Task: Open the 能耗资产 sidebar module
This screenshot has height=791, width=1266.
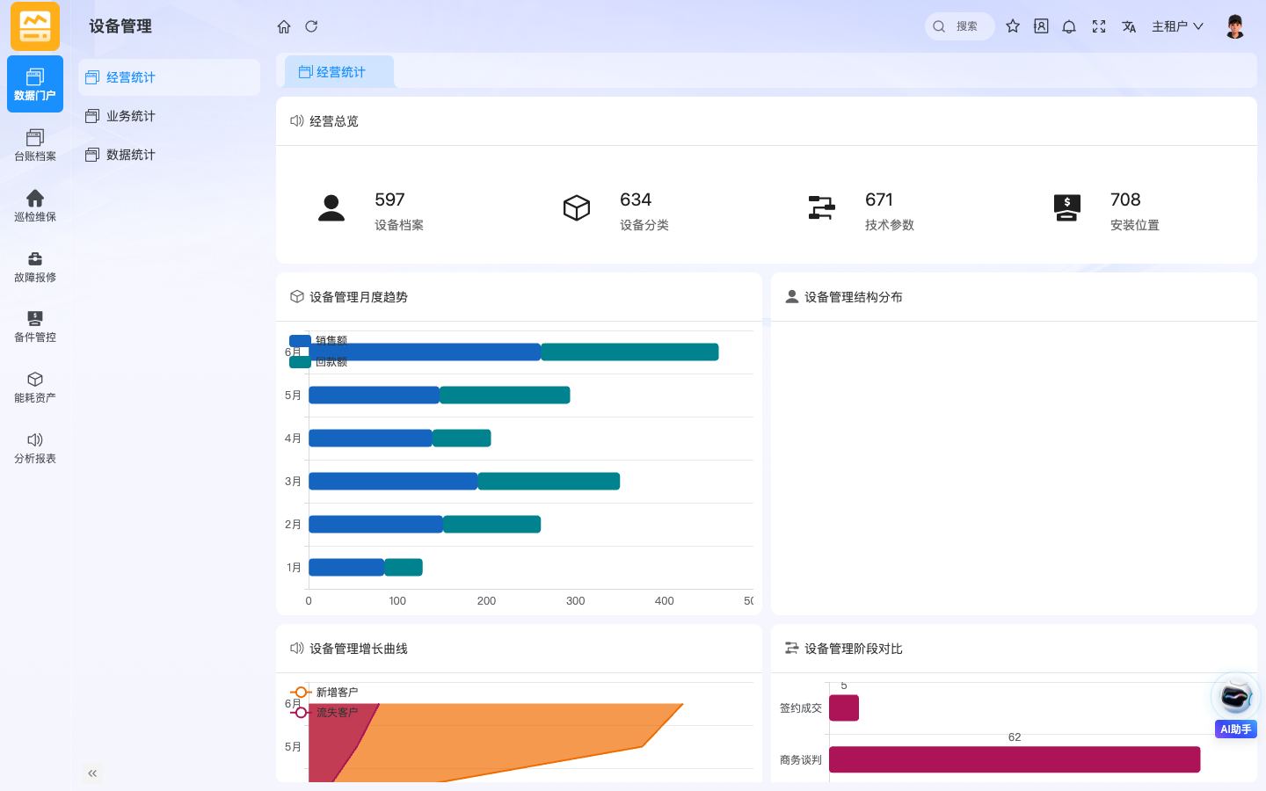Action: 35,387
